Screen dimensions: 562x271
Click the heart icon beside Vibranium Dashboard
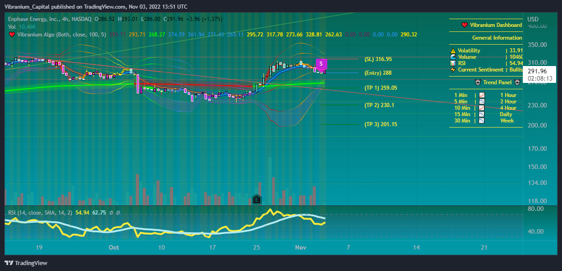coord(464,25)
